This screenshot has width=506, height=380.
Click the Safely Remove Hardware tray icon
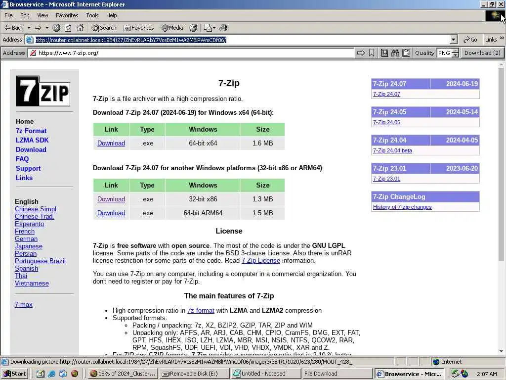[x=455, y=374]
